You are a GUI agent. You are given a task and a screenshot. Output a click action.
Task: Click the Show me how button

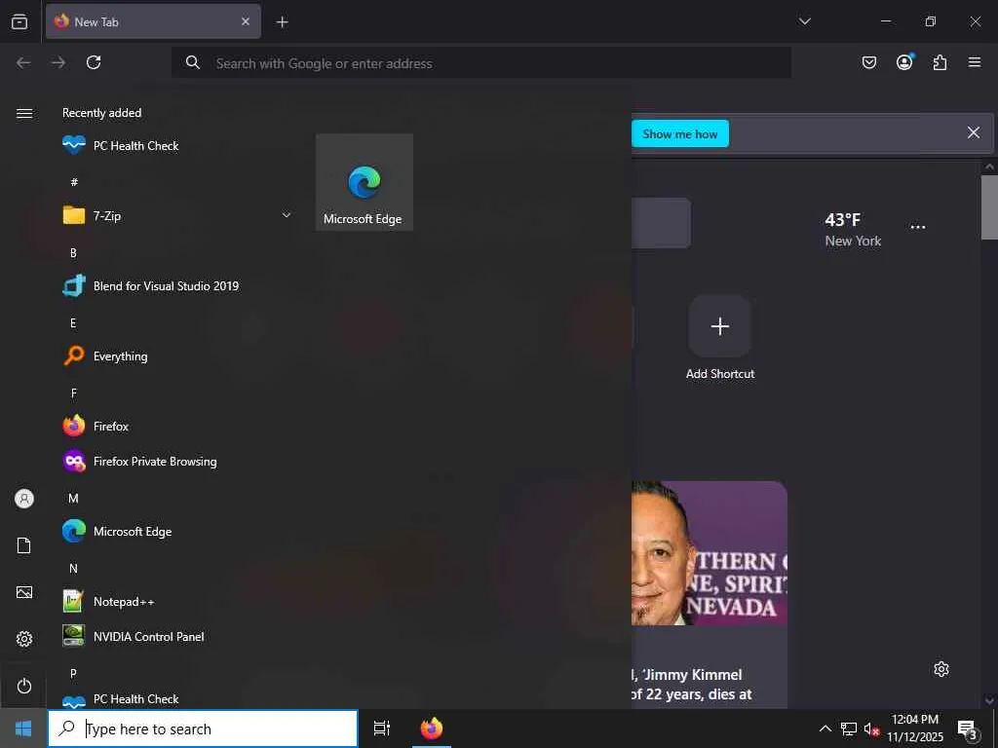[x=679, y=134]
